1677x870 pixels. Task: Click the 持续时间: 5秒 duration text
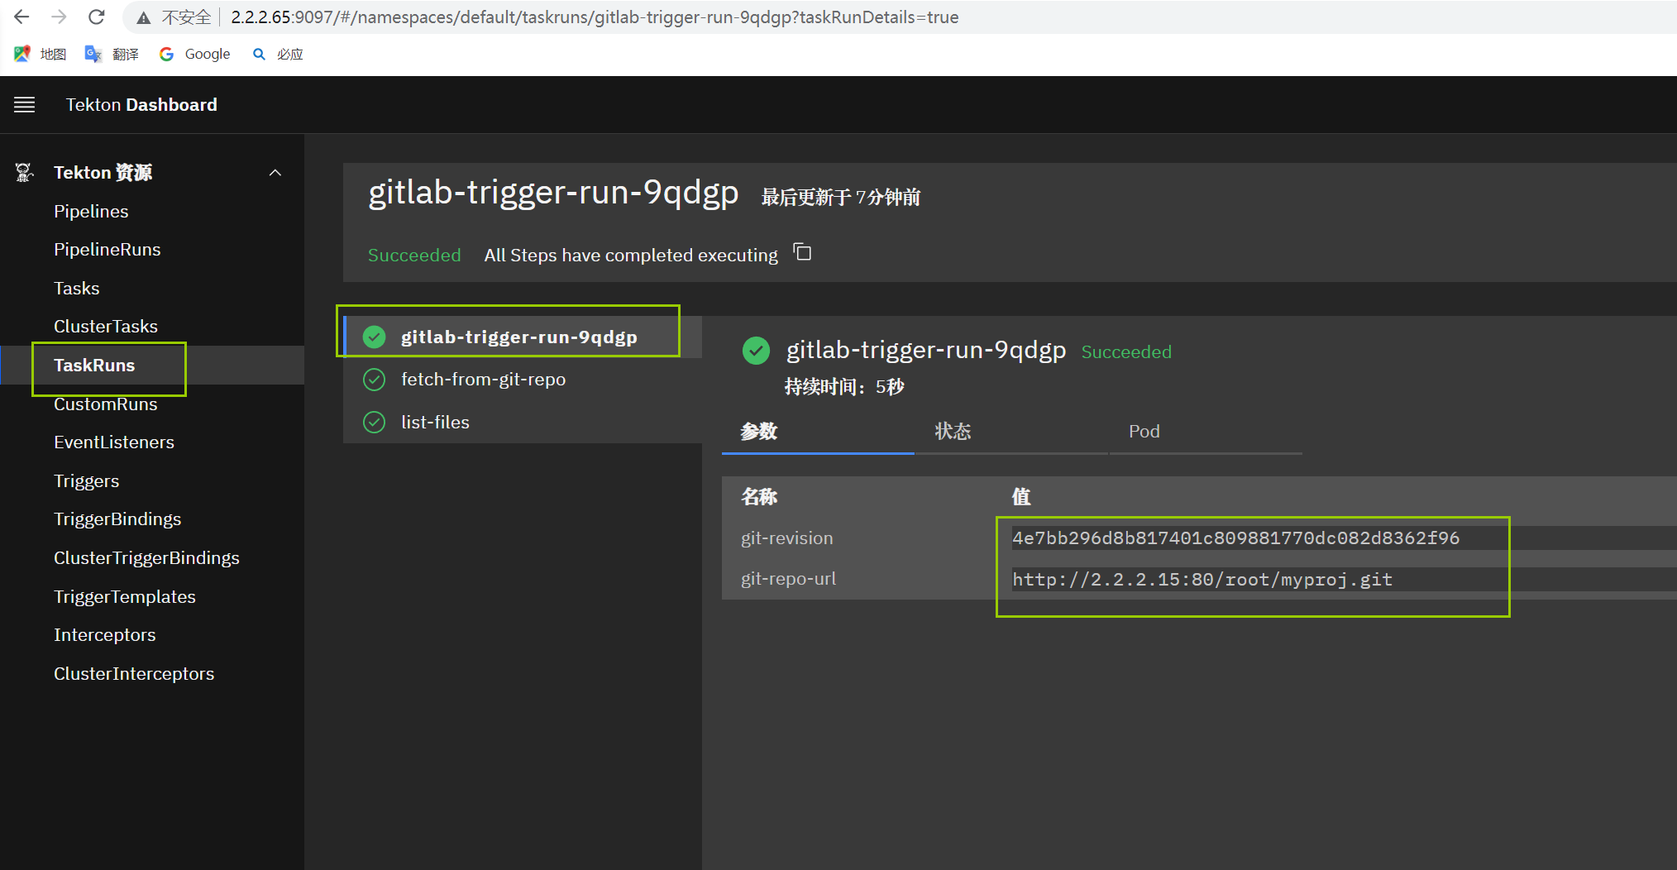844,387
